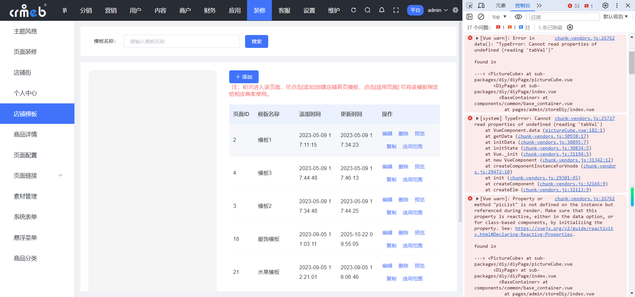
Task: Click 适用范围 link for 模板1
Action: (412, 146)
